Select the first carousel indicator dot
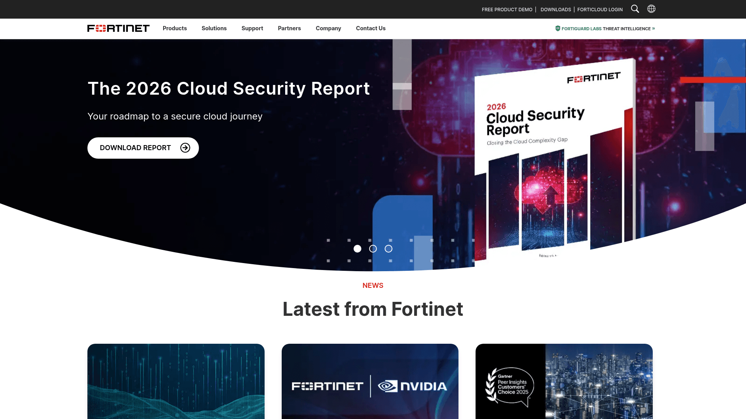The width and height of the screenshot is (746, 419). pos(357,249)
